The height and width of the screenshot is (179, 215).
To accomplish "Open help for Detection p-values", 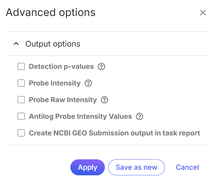I will 101,67.
